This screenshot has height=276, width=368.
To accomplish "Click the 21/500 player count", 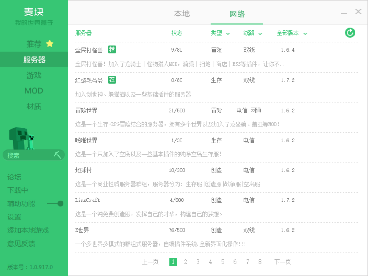I will coord(177,110).
